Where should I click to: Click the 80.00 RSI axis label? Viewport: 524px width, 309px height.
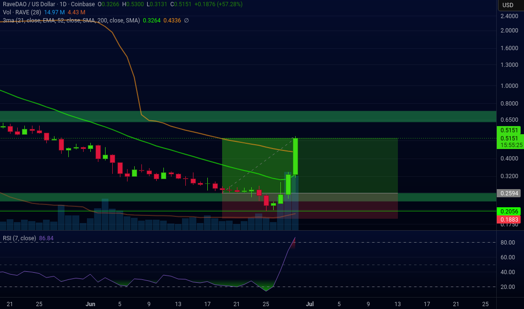[x=508, y=243]
